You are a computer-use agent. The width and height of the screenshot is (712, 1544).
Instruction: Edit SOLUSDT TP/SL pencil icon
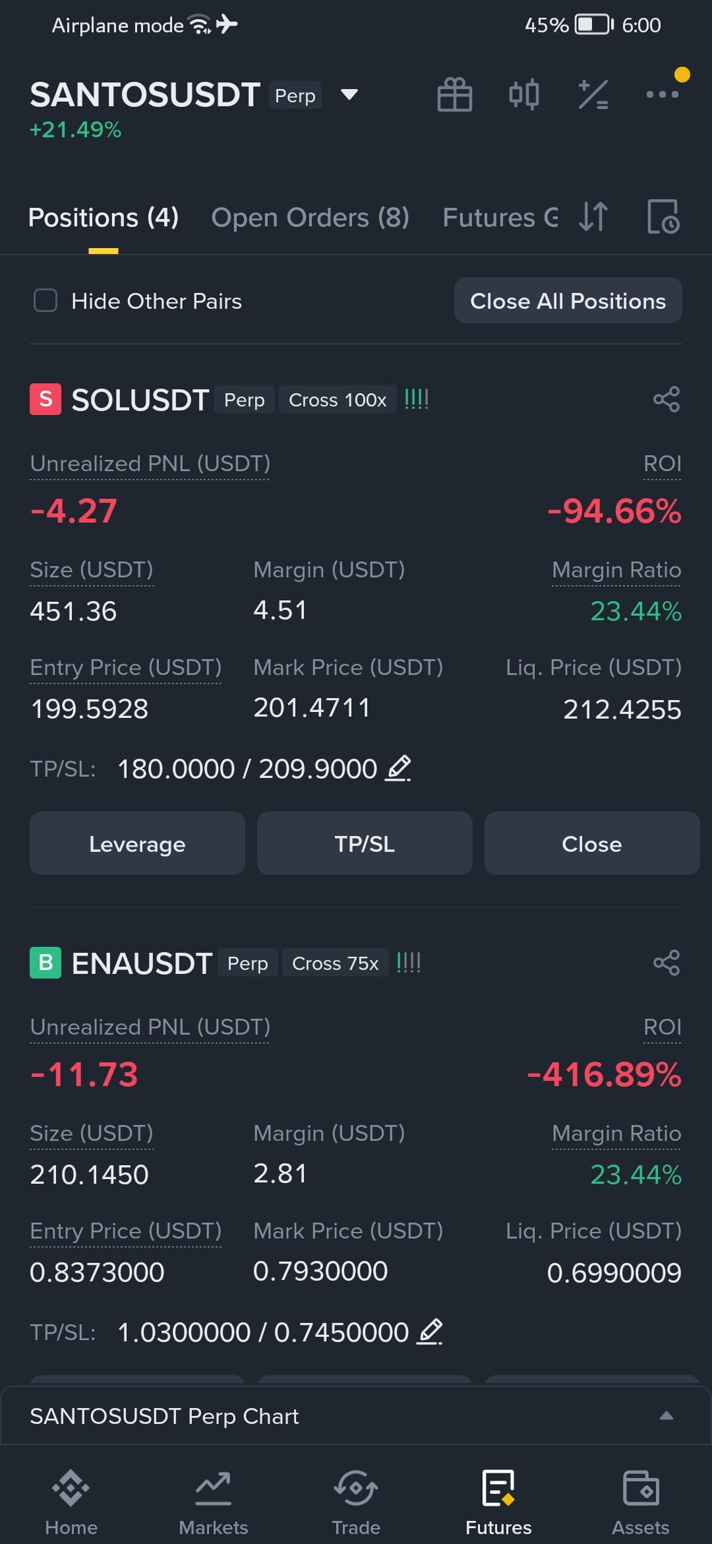(398, 769)
